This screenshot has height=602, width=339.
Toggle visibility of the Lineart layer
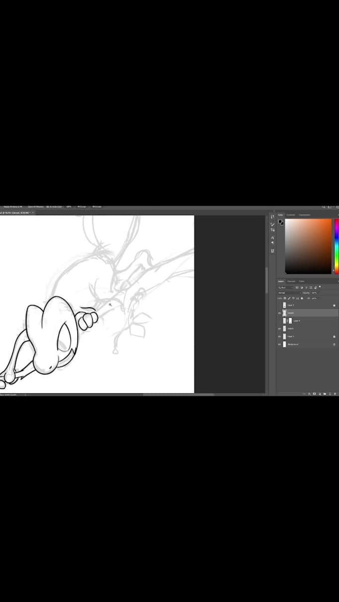[x=279, y=313]
